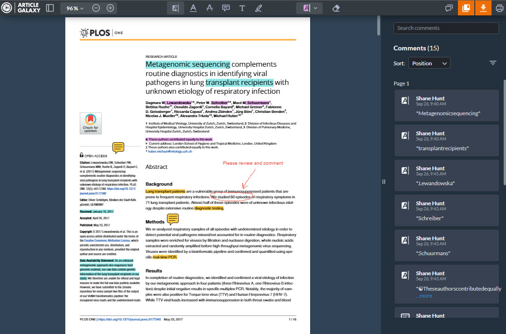Open the comment filter options
506x334 pixels.
[493, 63]
